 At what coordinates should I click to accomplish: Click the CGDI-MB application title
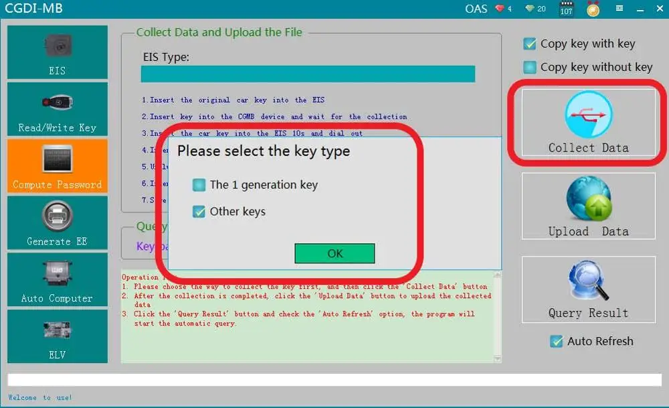(33, 8)
